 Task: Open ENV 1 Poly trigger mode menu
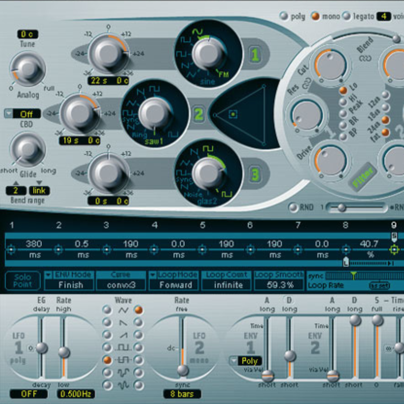245,361
